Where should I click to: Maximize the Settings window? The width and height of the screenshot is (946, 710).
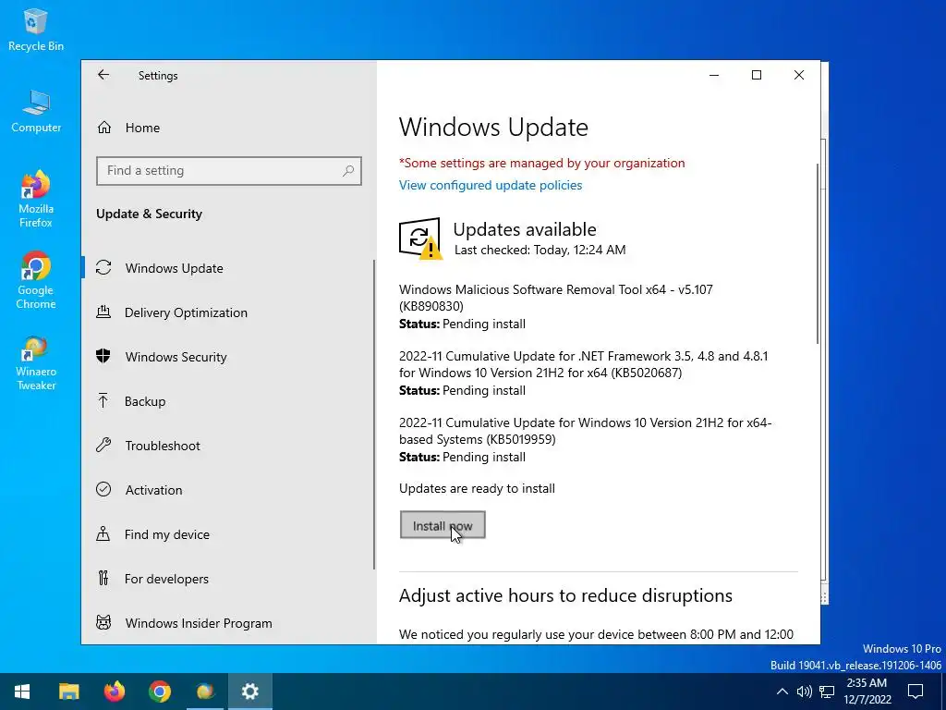pos(757,75)
